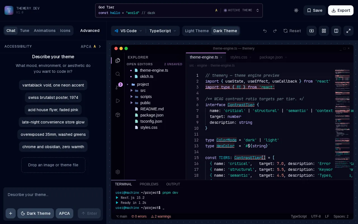Open the Search icon in activity bar
The height and width of the screenshot is (224, 358).
coord(118,74)
